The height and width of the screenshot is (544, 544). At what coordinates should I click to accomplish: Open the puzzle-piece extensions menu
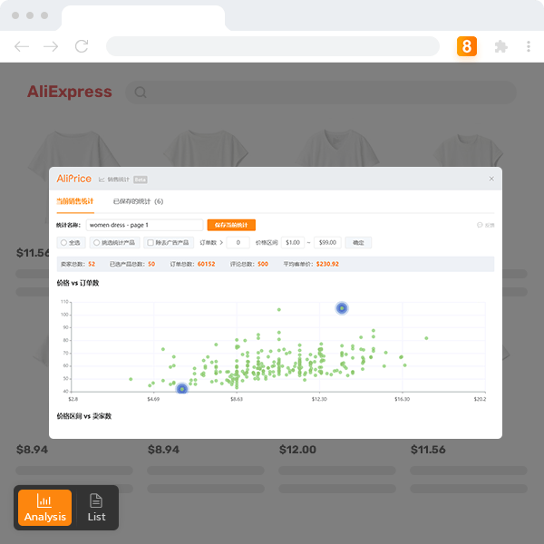pyautogui.click(x=500, y=46)
